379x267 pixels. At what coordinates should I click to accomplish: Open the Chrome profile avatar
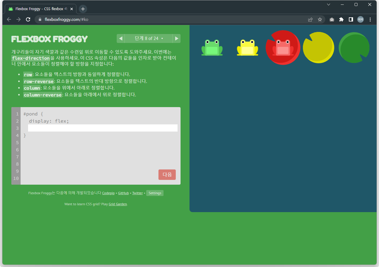click(x=360, y=19)
